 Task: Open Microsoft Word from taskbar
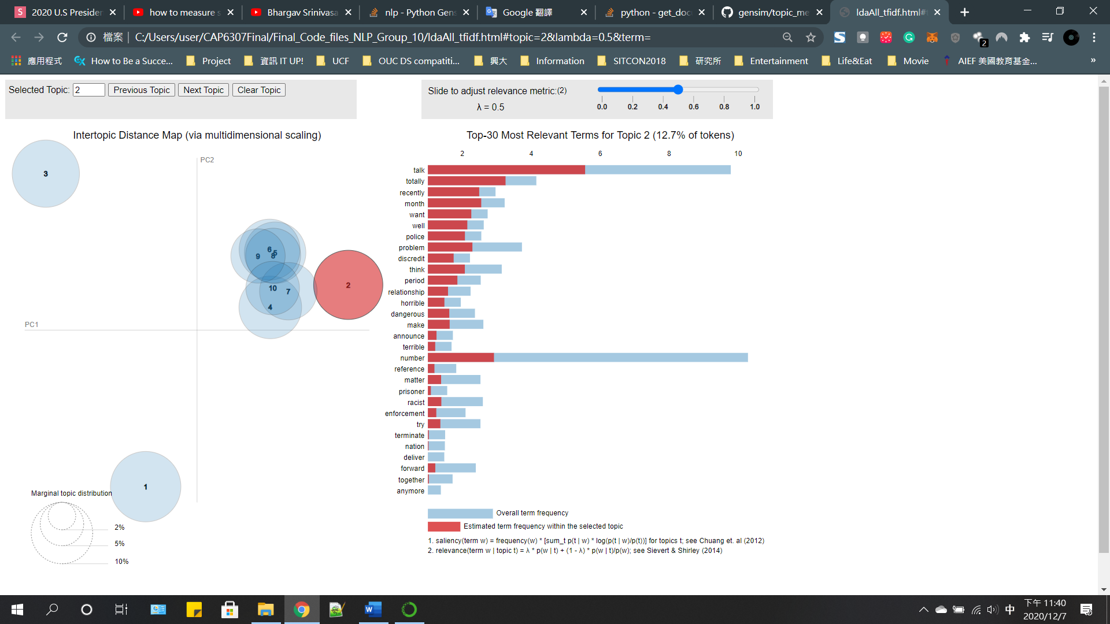pos(373,610)
